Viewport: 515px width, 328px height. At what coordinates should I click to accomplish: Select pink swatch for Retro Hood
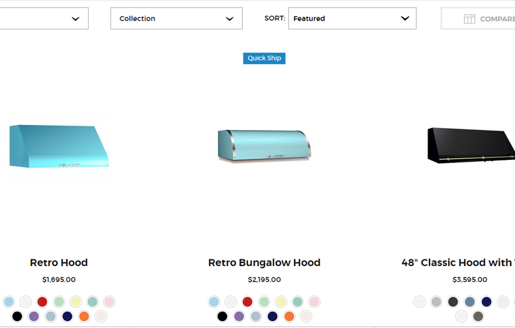[109, 302]
